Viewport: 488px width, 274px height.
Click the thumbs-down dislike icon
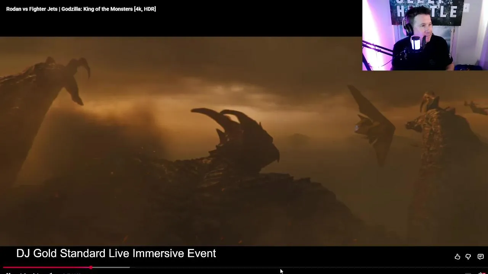click(468, 257)
